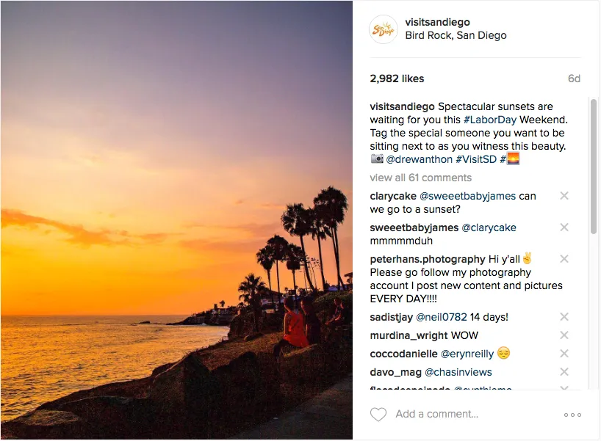601x441 pixels.
Task: Open the Bird Rock, San Diego location page
Action: point(456,35)
